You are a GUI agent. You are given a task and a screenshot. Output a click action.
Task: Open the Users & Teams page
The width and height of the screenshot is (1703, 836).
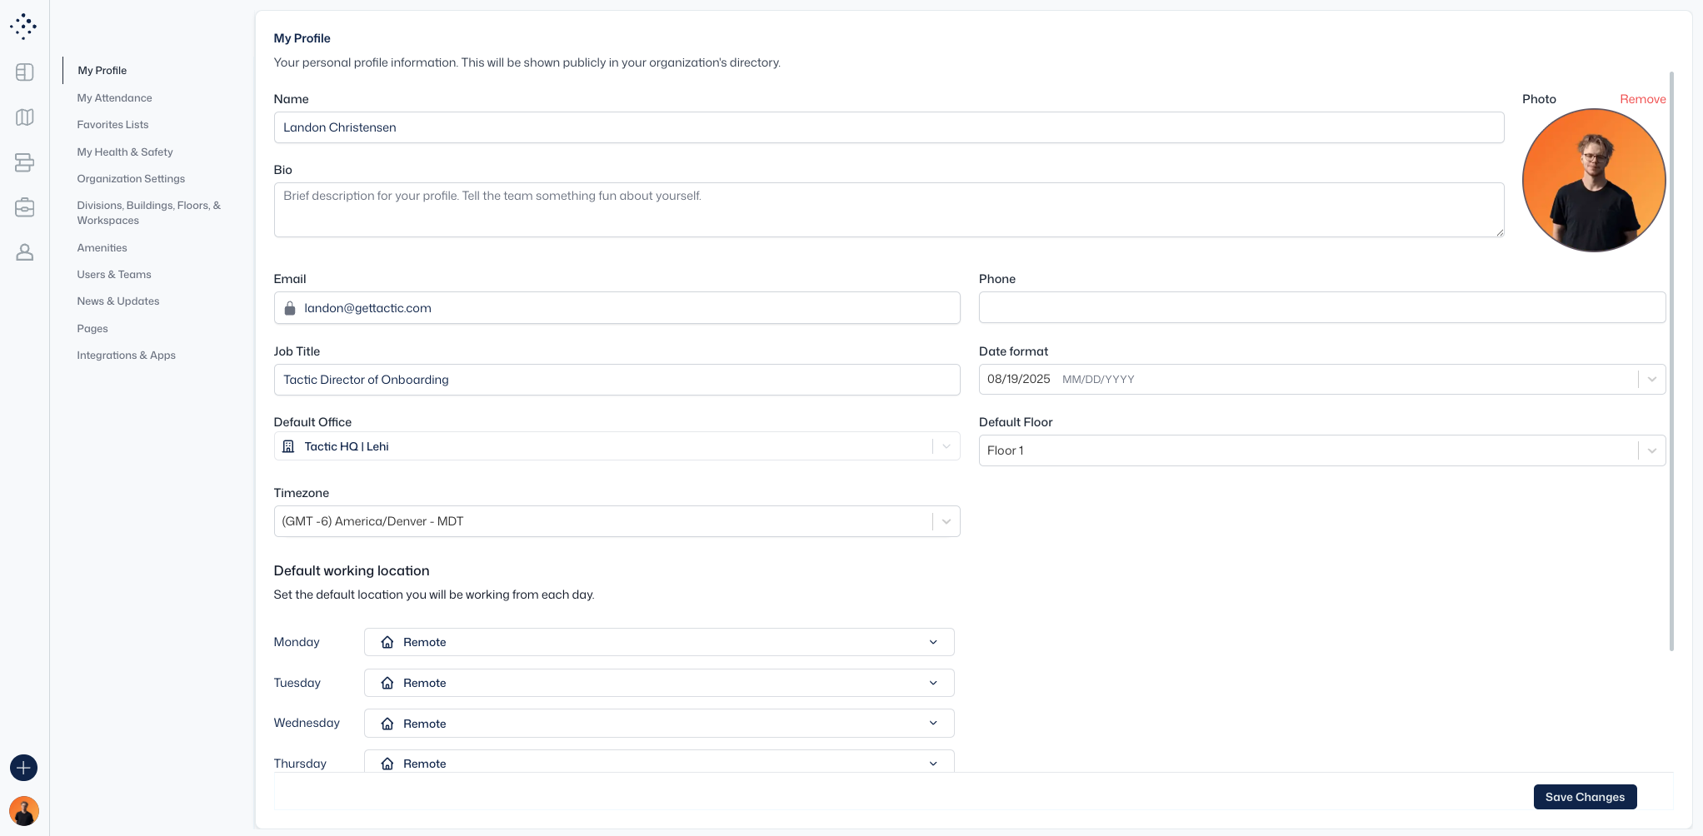click(114, 274)
